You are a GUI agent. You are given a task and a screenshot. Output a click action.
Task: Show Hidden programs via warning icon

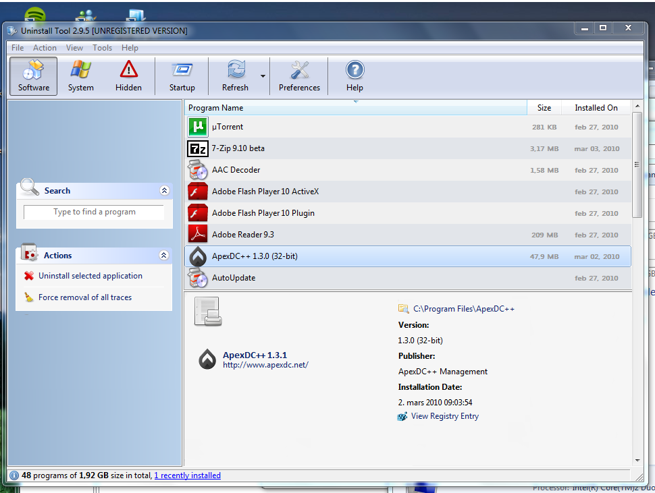point(129,76)
